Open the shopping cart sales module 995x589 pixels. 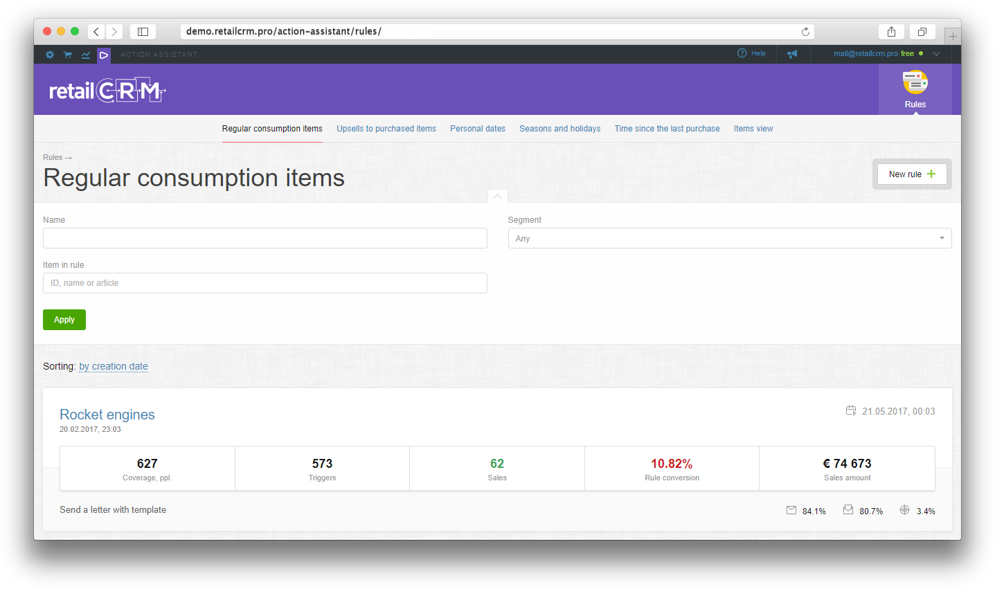click(68, 55)
